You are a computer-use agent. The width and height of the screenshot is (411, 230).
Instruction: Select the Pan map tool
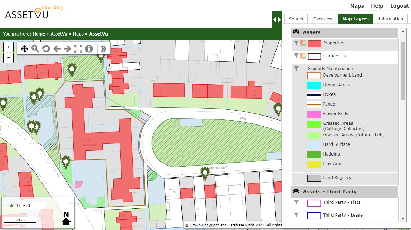(24, 49)
